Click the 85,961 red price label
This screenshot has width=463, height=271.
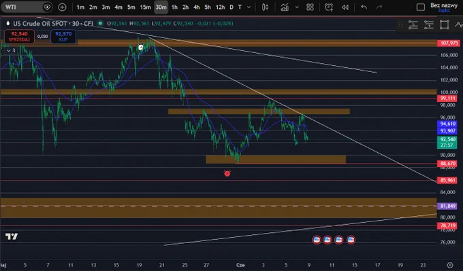tap(447, 180)
